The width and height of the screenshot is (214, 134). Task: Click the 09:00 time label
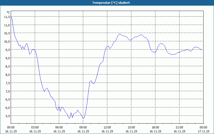click(83, 128)
